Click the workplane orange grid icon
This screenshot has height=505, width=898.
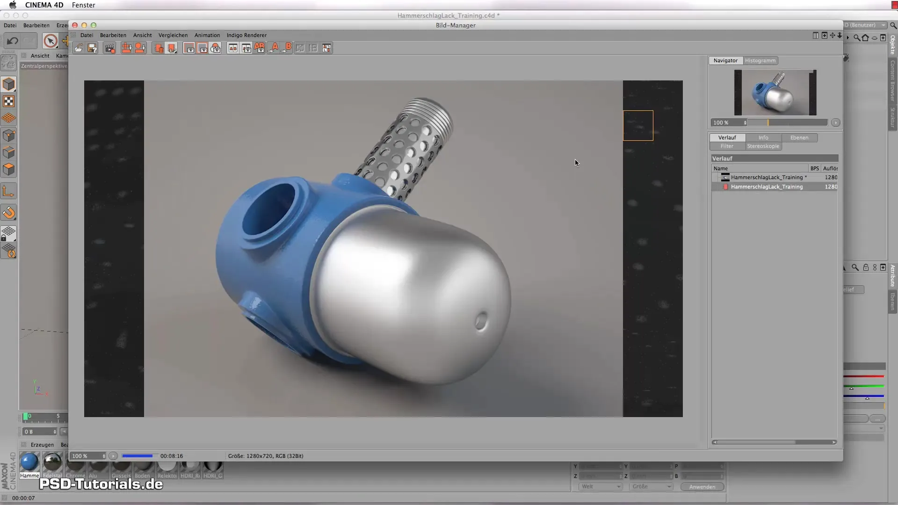click(9, 118)
